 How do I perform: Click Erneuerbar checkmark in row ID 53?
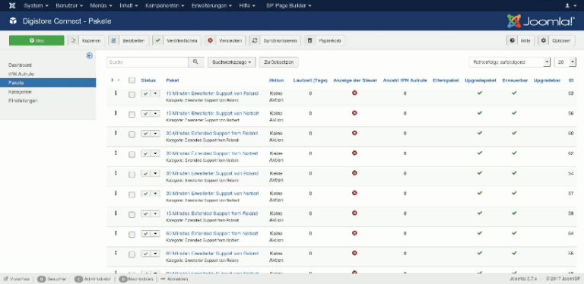(x=514, y=93)
